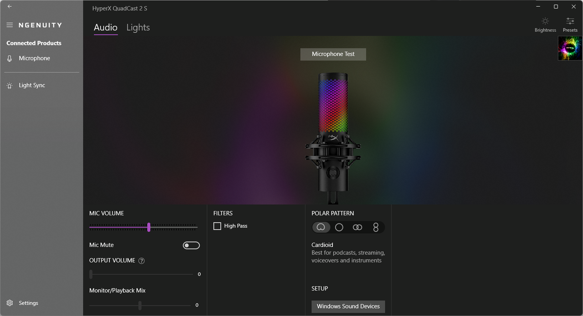The image size is (583, 316).
Task: Go back using the arrow icon
Action: pyautogui.click(x=10, y=6)
